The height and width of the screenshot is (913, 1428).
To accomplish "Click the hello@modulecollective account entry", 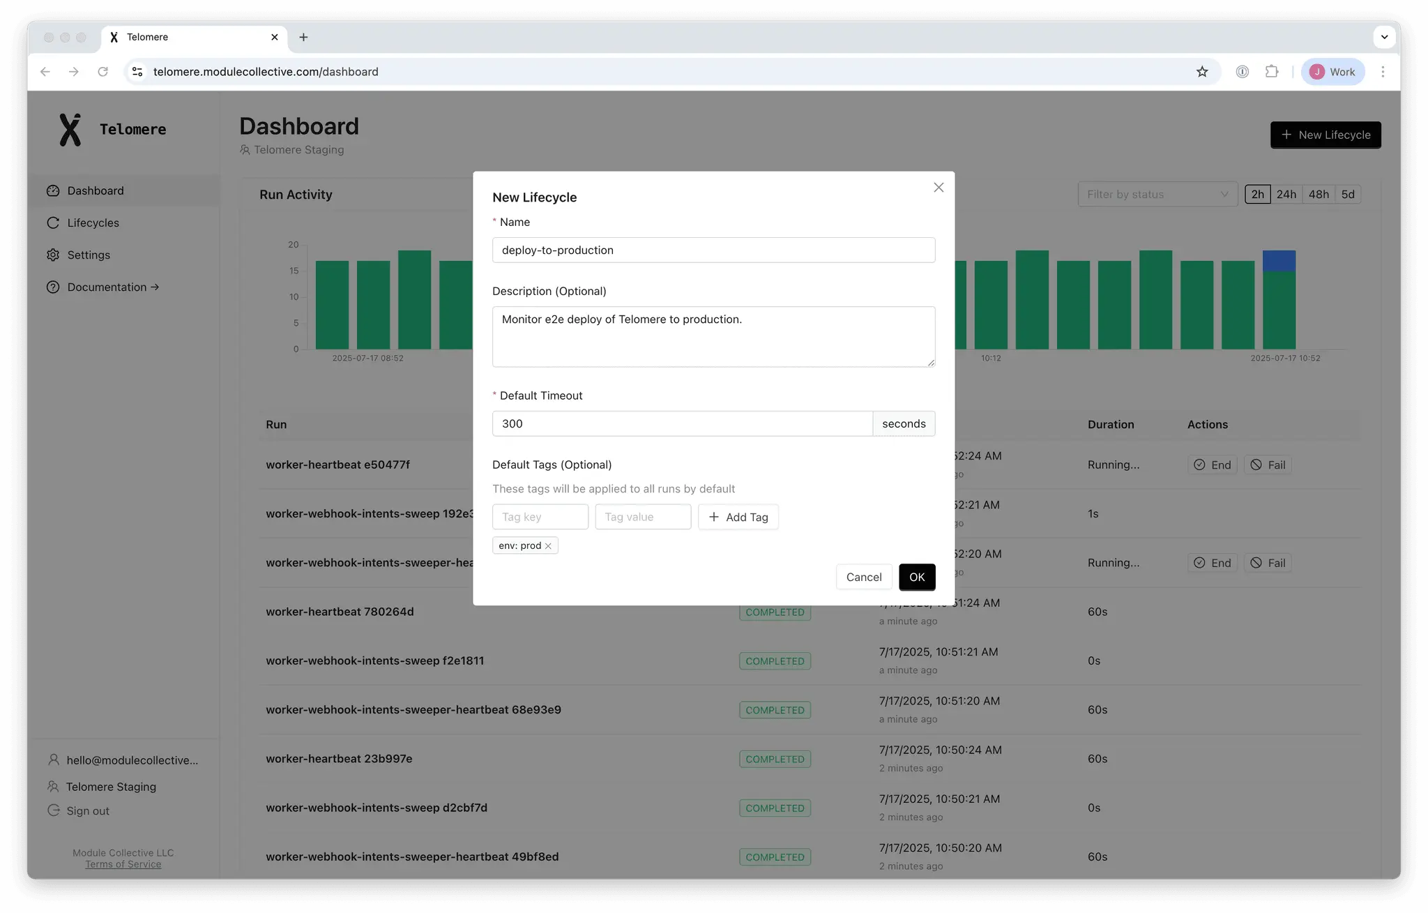I will (x=123, y=760).
